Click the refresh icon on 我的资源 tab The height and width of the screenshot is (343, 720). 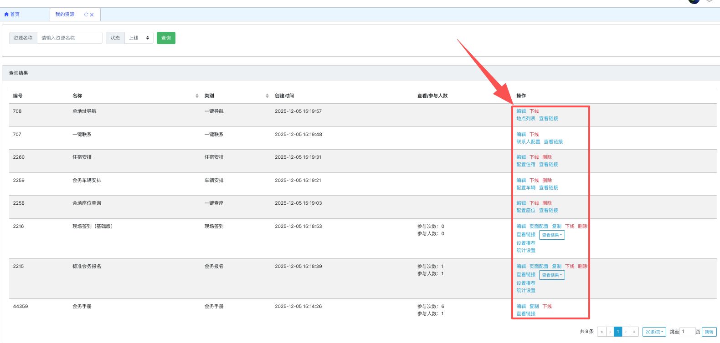click(86, 15)
